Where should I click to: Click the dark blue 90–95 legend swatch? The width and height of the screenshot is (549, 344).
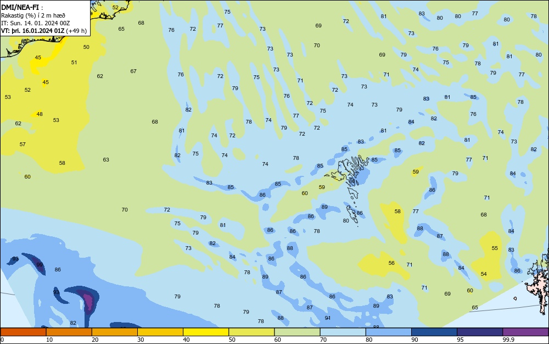[434, 332]
